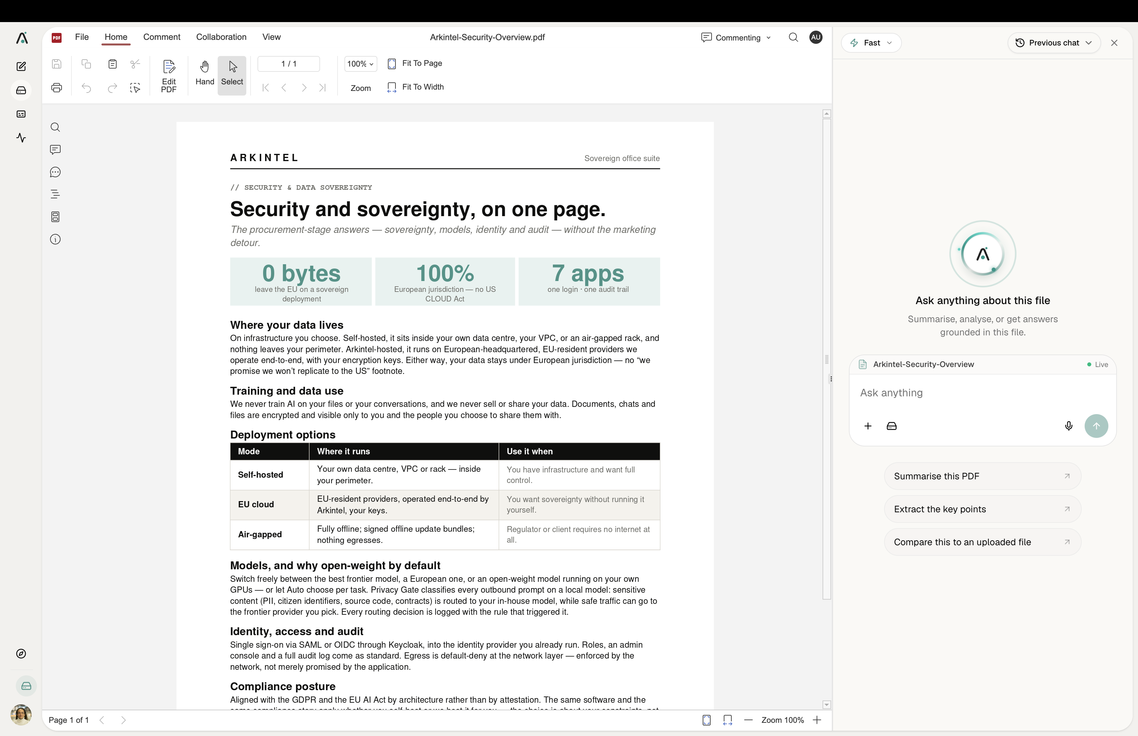The image size is (1138, 736).
Task: Open the compose/edit note icon in left rail
Action: 21,67
